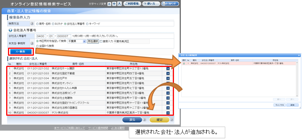Viewport: 302px width, 139px height.
Task: Click 追加 in results popup
Action: 292,105
